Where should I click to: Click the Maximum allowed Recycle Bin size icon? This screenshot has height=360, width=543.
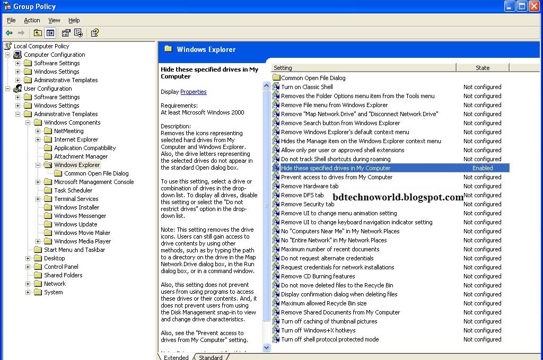(x=276, y=303)
